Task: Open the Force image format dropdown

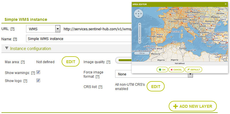Action: (x=190, y=75)
